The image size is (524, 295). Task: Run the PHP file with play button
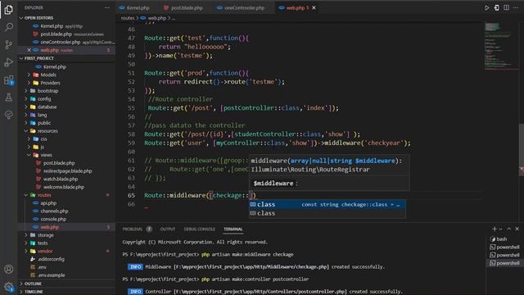pos(487,7)
